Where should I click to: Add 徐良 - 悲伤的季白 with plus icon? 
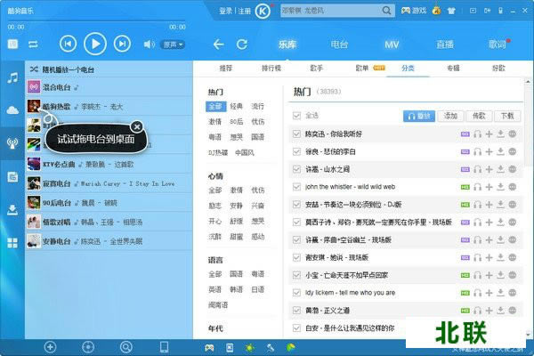point(489,151)
